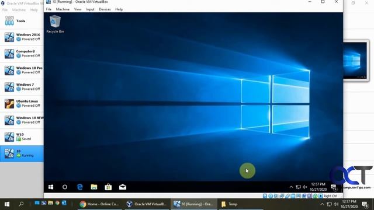The width and height of the screenshot is (374, 210).
Task: Open host taskbar search
Action: (21, 204)
